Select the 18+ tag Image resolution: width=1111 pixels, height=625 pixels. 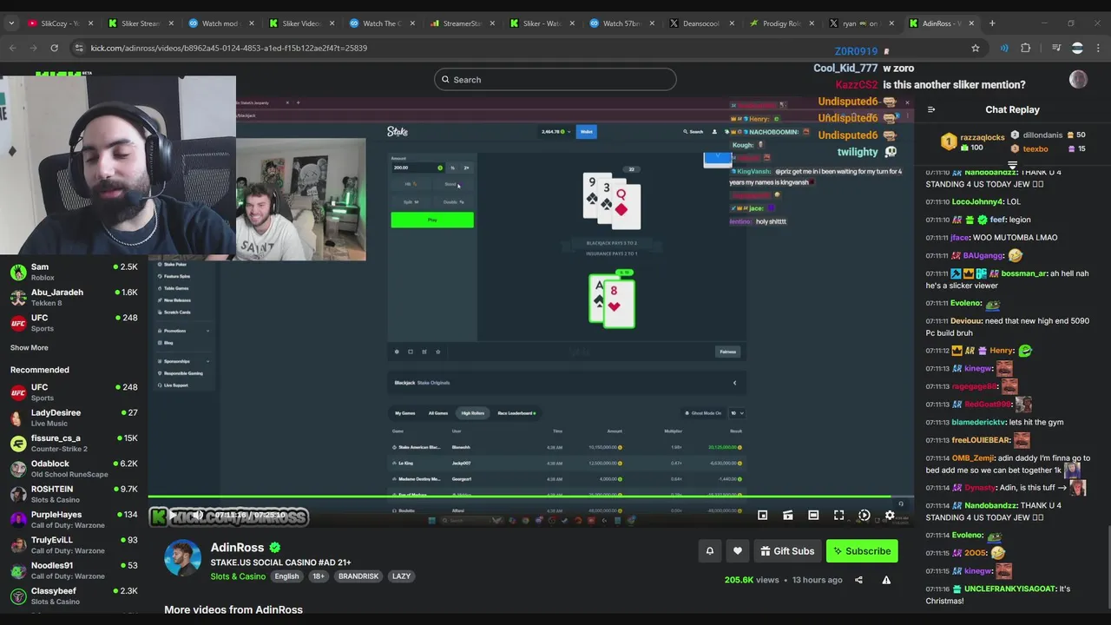tap(319, 576)
